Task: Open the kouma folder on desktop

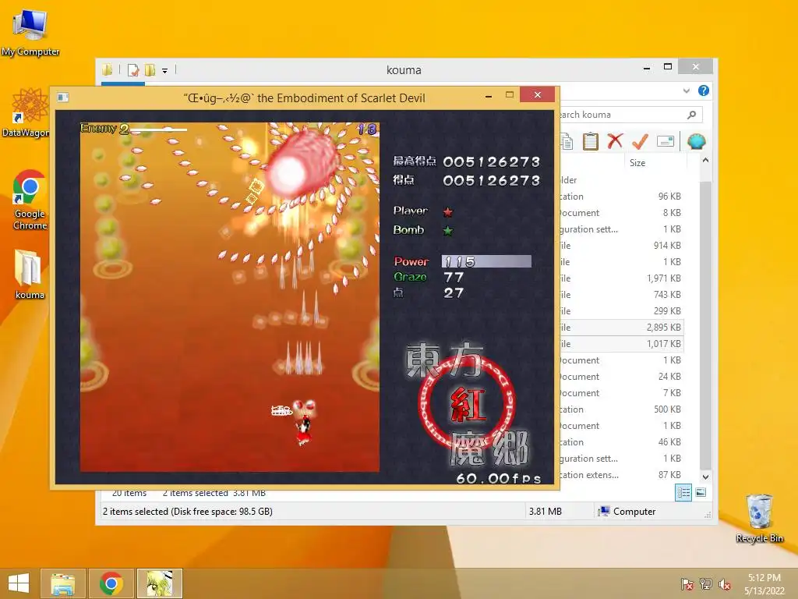Action: pos(30,275)
